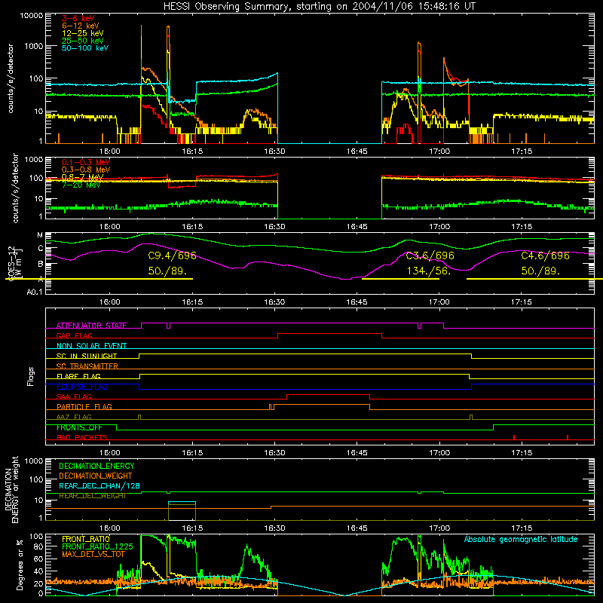This screenshot has height=603, width=603.
Task: Click the GAP_FLAG label
Action: tap(74, 335)
